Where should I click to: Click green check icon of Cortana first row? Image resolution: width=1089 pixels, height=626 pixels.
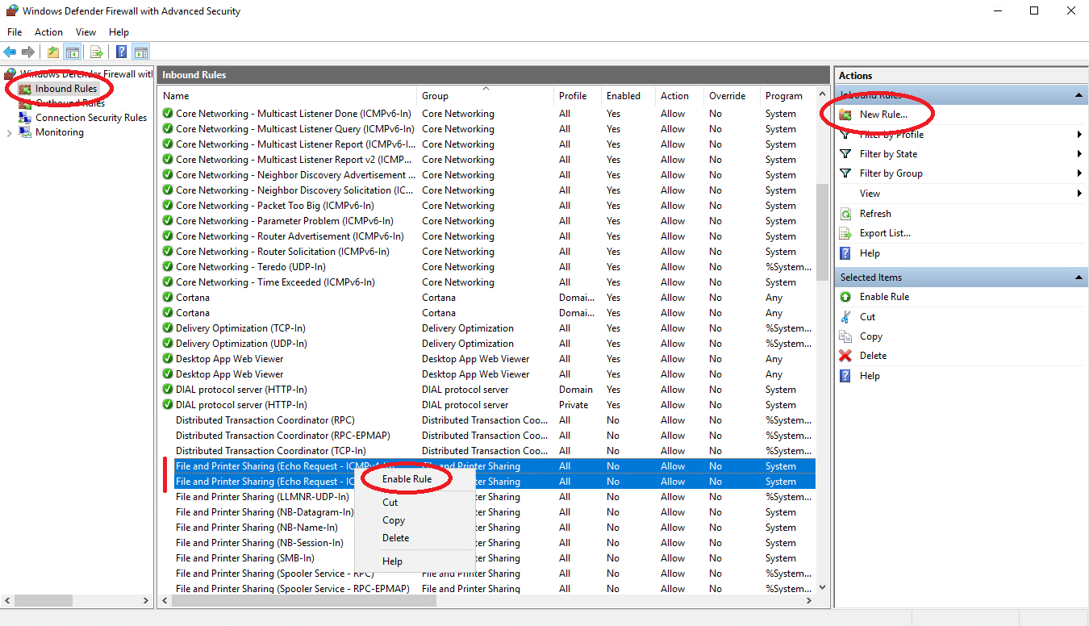pos(168,298)
